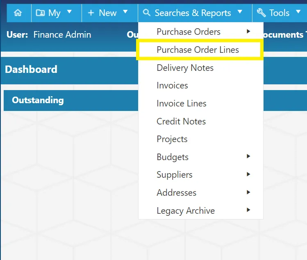307x260 pixels.
Task: Open the Tools dropdown arrow
Action: tap(298, 12)
